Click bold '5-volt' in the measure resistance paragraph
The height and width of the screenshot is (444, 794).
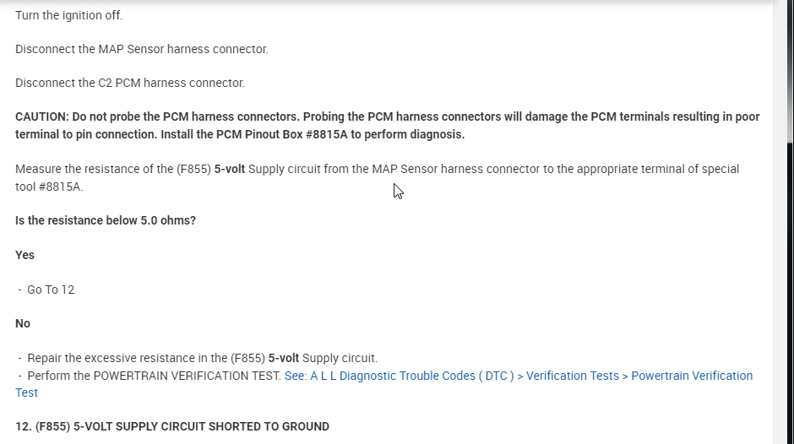tap(229, 169)
